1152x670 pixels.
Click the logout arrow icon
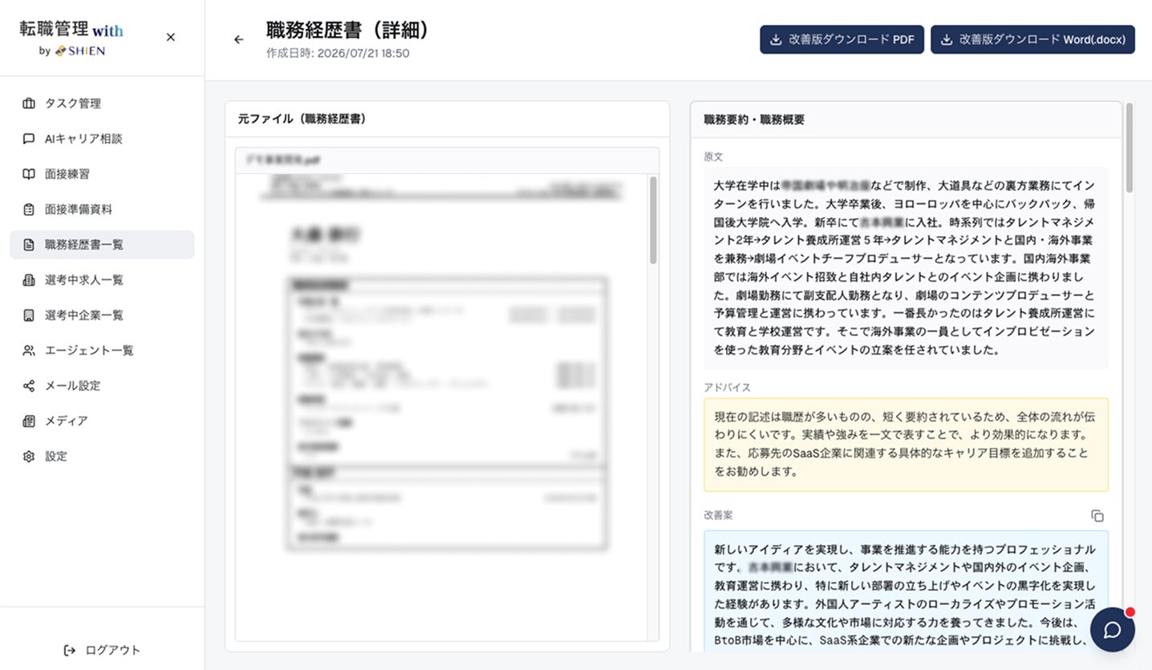[70, 650]
